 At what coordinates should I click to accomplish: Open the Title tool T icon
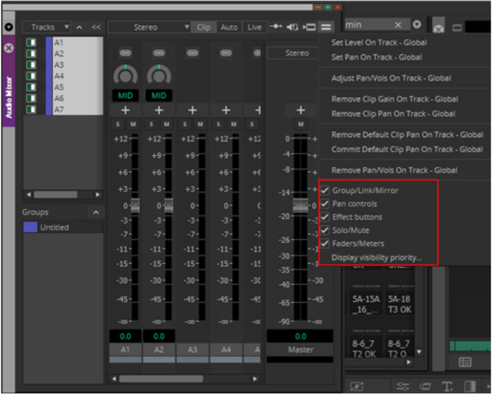(447, 386)
